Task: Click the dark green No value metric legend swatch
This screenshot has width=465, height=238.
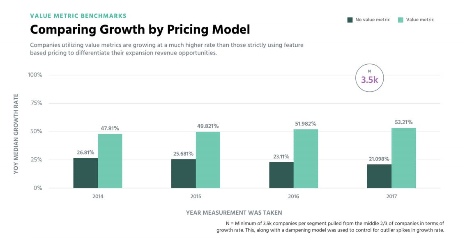Action: [350, 20]
